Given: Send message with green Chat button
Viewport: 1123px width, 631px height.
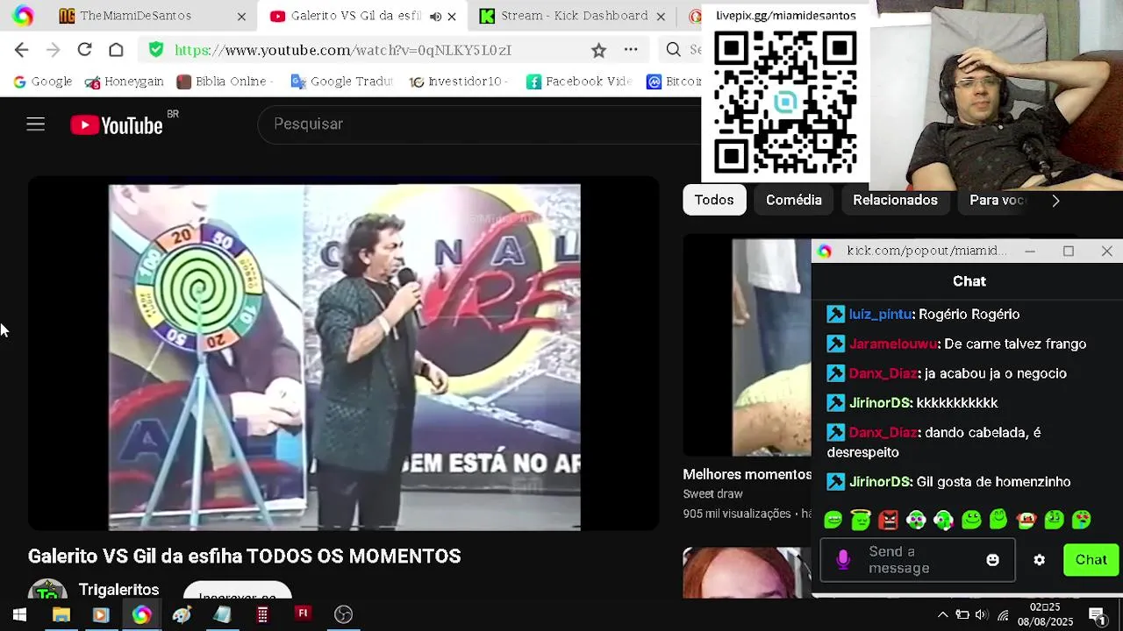Looking at the screenshot, I should click(1091, 560).
